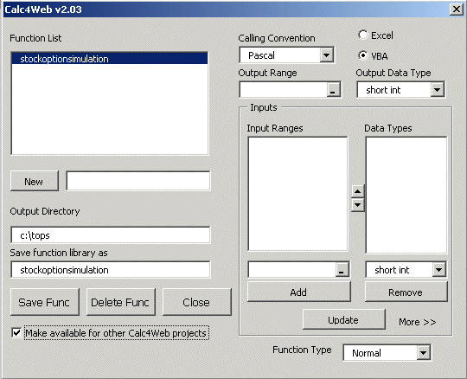Image resolution: width=467 pixels, height=379 pixels.
Task: Edit the Save function library as field
Action: [x=111, y=270]
